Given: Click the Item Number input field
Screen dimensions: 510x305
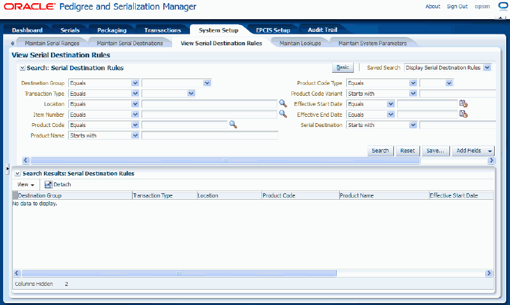Looking at the screenshot, I should [x=210, y=115].
